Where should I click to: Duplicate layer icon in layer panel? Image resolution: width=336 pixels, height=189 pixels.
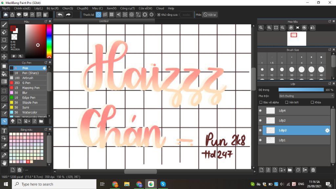[298, 170]
